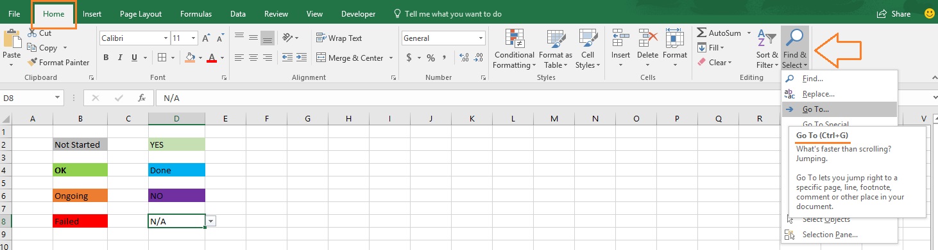Open the Number format dialog launcher
Screen dimensions: 938x250
pyautogui.click(x=482, y=77)
